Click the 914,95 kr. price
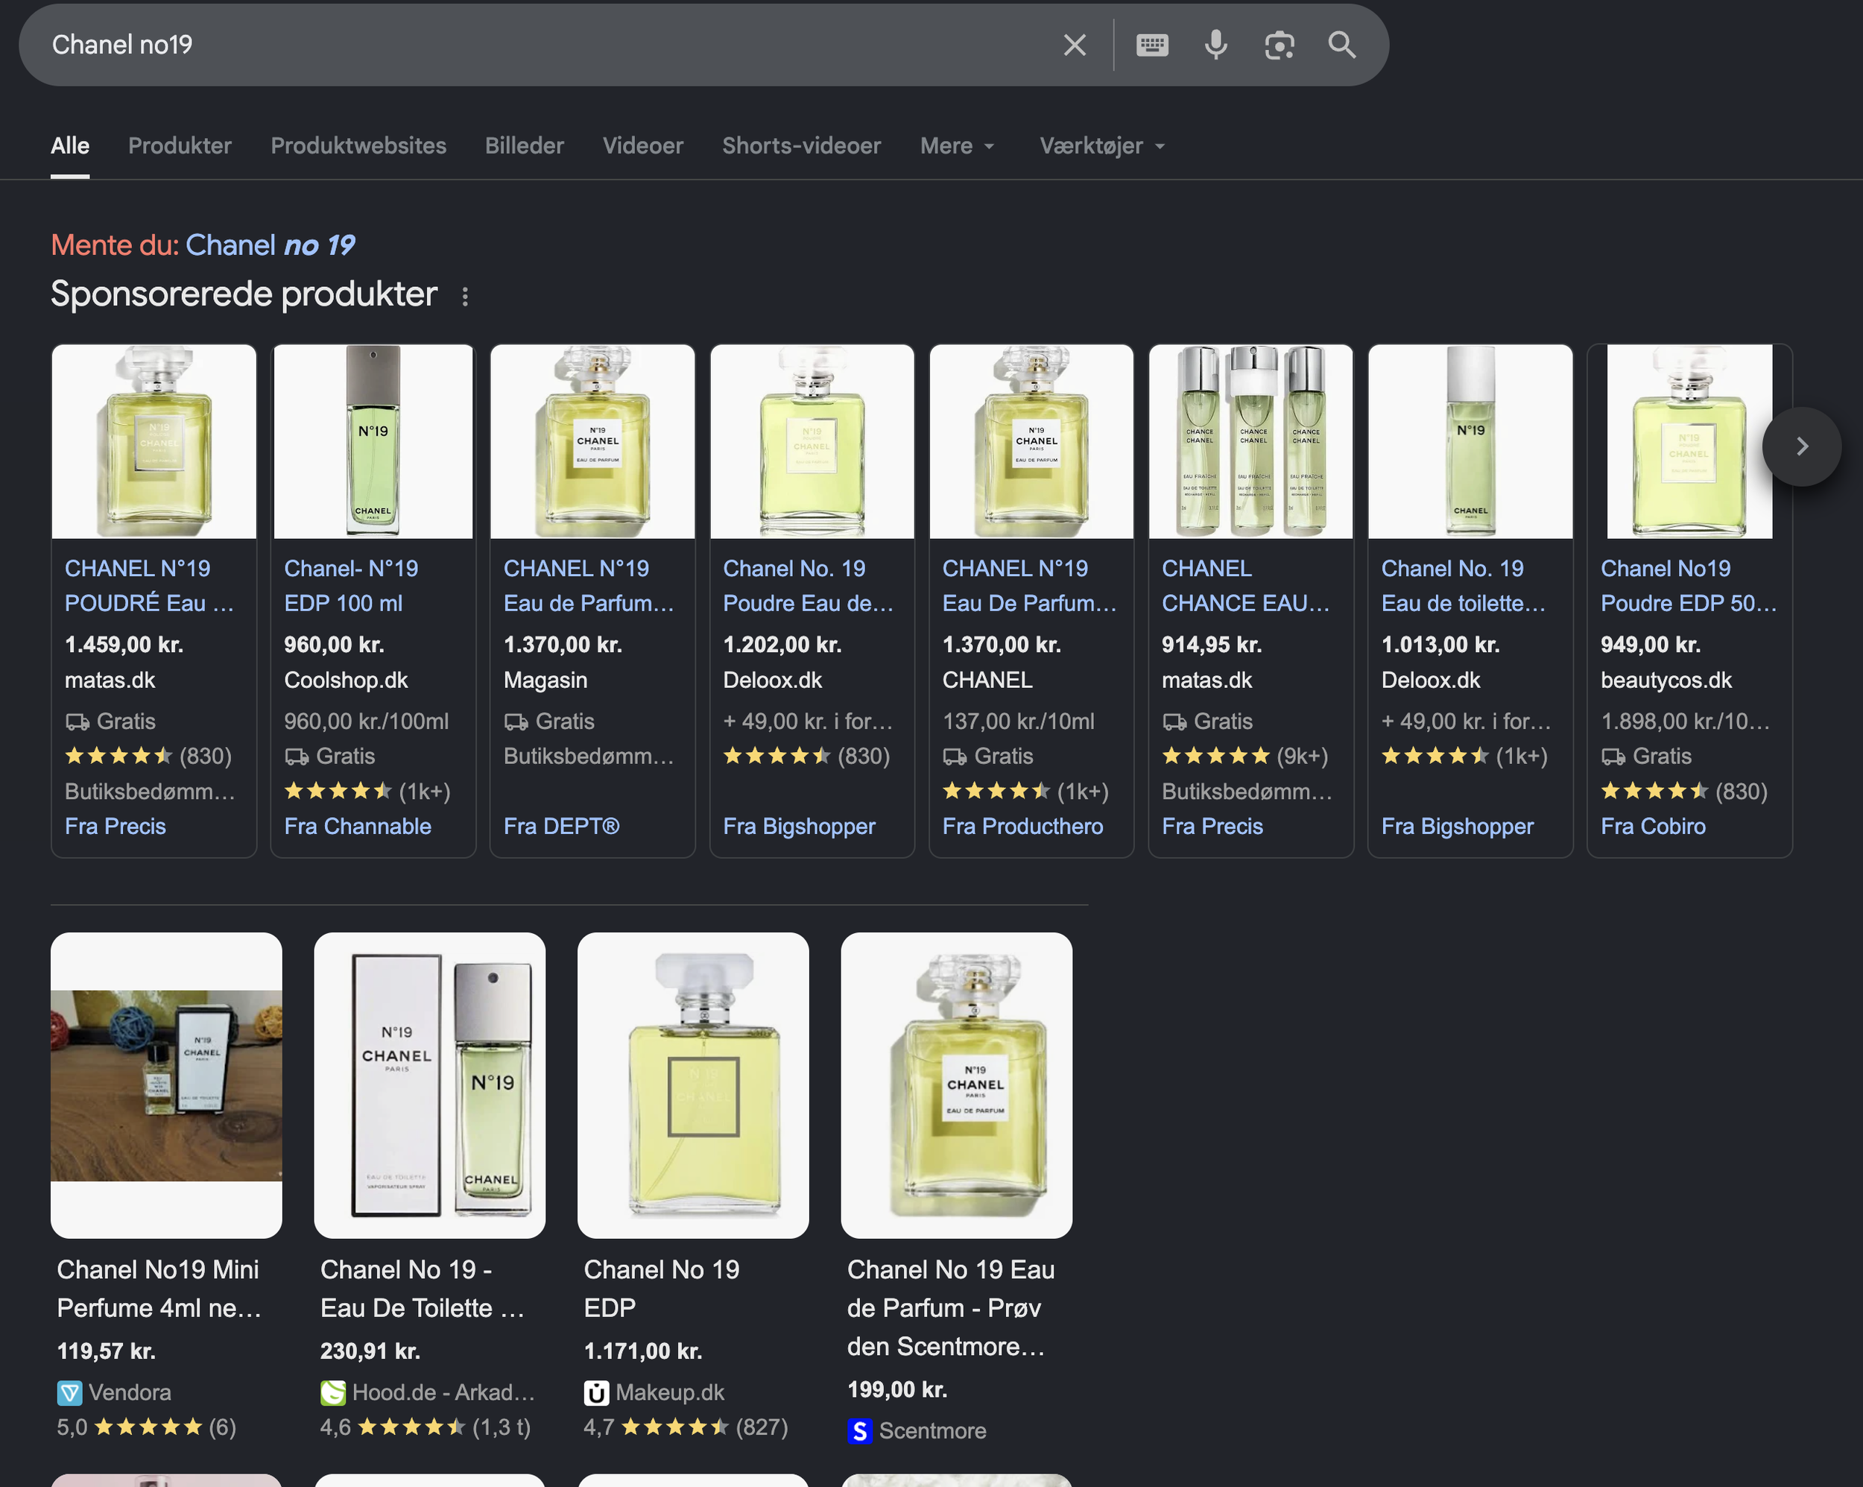This screenshot has width=1863, height=1487. (x=1212, y=645)
